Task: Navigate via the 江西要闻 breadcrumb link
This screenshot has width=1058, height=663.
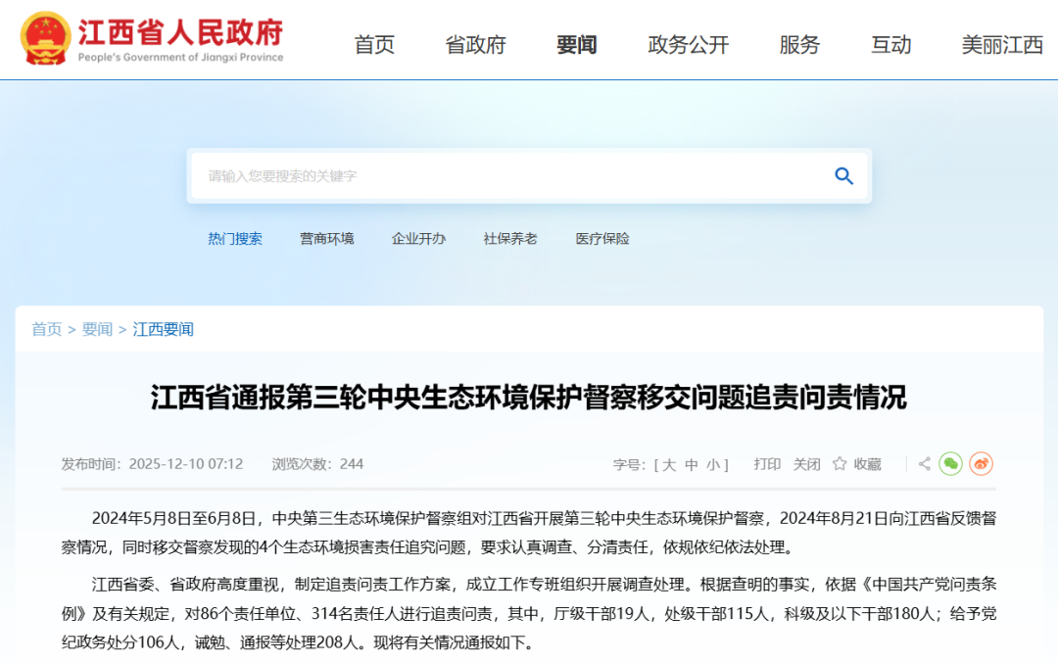Action: (162, 329)
